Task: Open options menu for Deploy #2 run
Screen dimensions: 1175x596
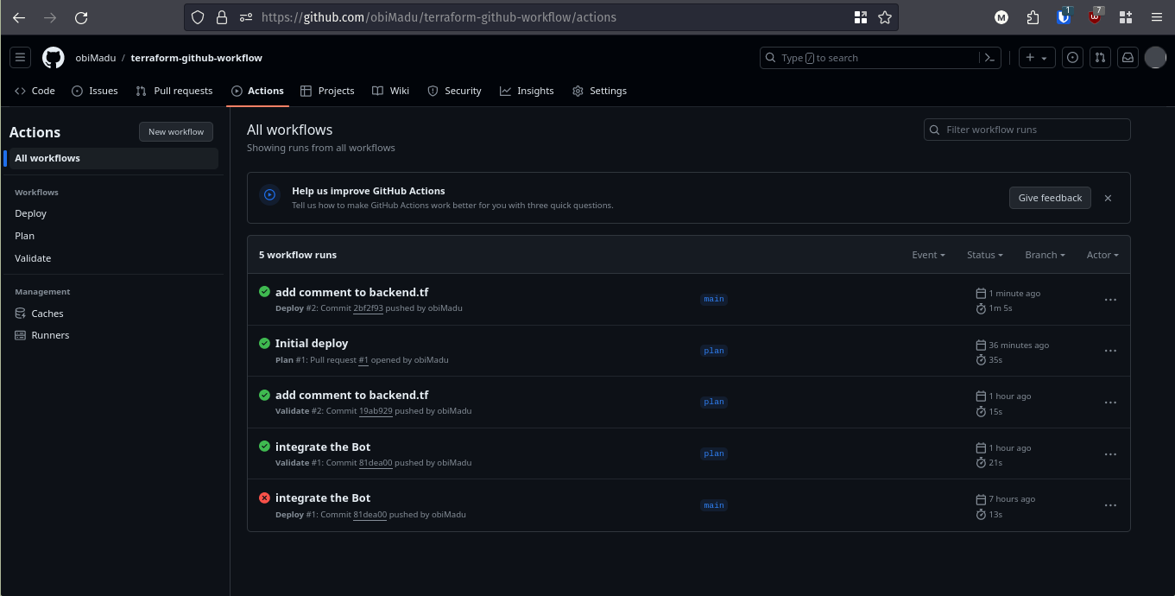Action: 1110,300
